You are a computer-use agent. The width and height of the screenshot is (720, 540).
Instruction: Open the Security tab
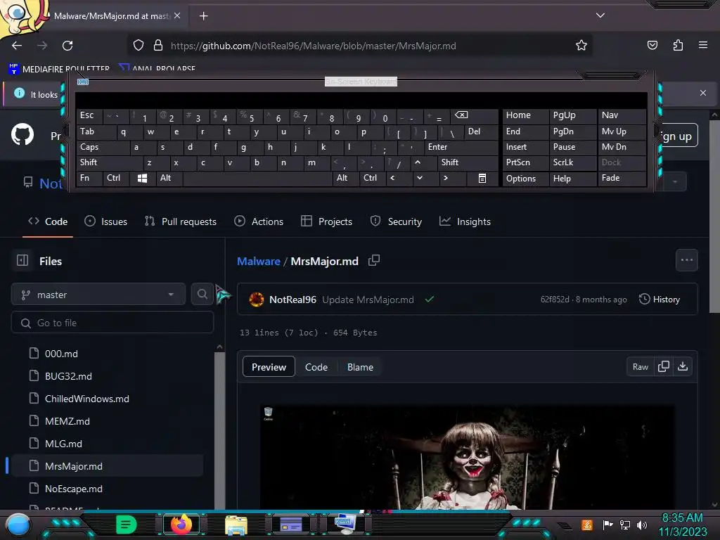(396, 221)
